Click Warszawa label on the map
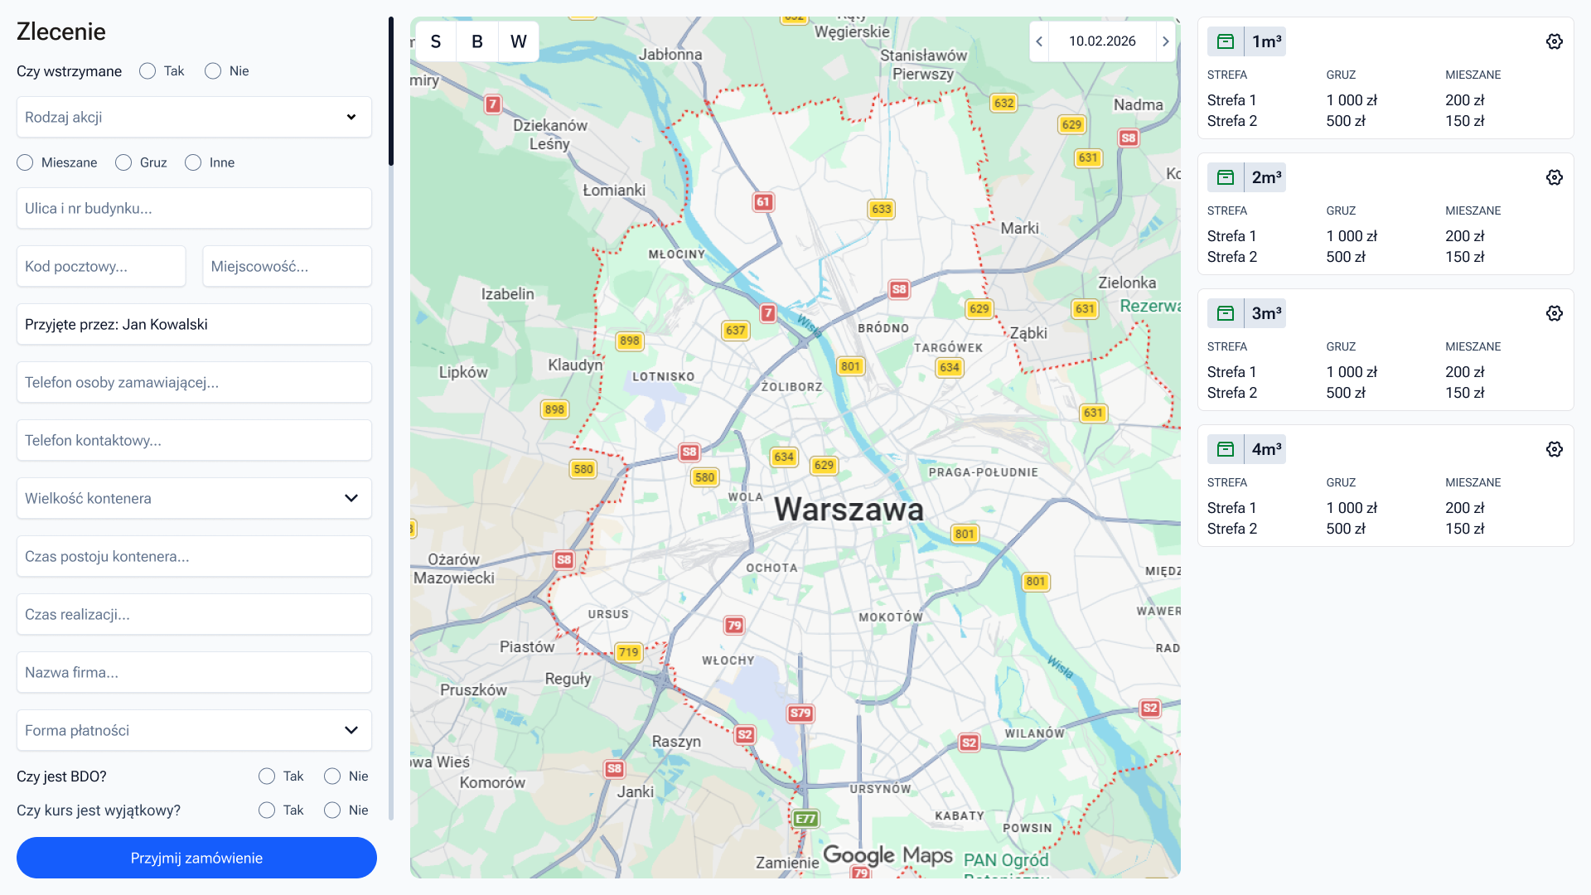The width and height of the screenshot is (1591, 895). click(849, 509)
